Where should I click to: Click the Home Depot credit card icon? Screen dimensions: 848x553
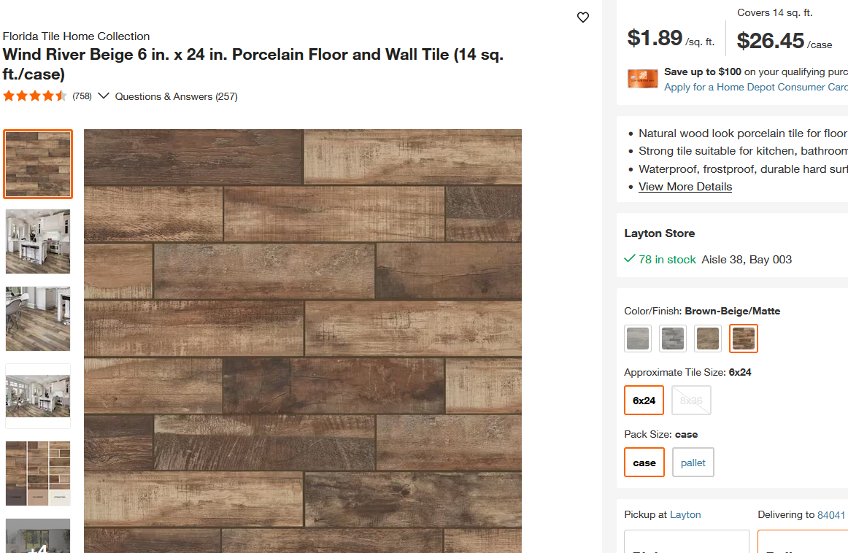coord(642,79)
